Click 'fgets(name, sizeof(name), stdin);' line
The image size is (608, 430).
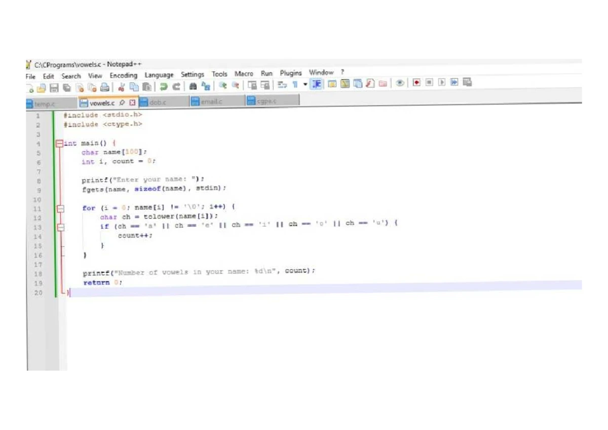(154, 189)
